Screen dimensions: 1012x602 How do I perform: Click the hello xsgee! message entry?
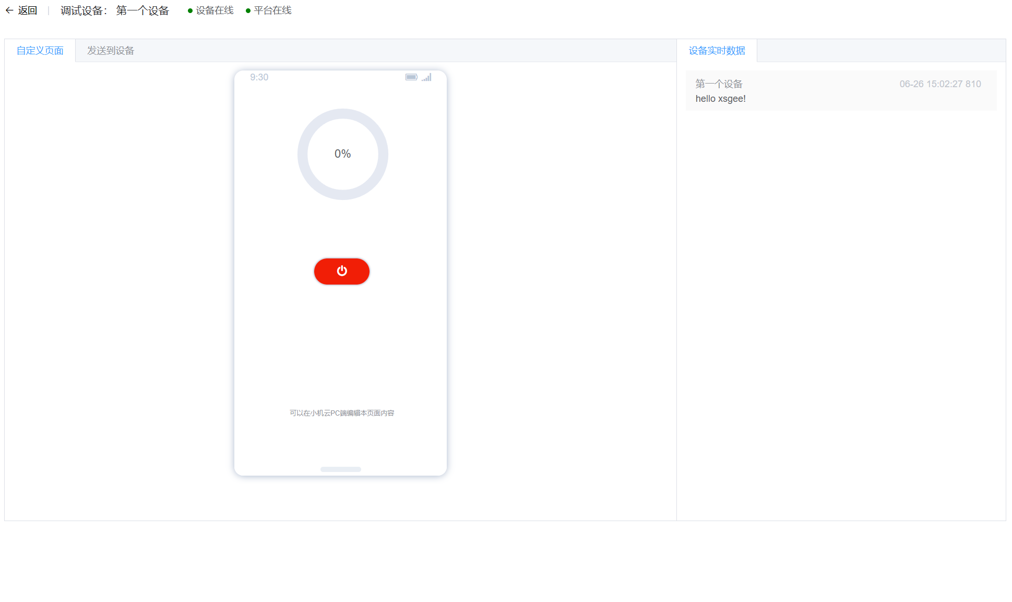click(720, 99)
